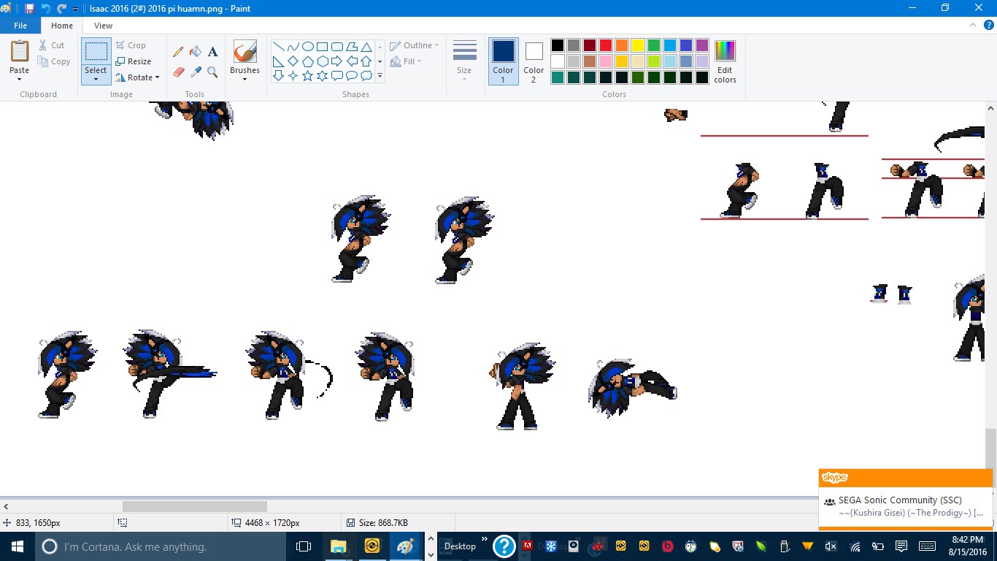Image resolution: width=997 pixels, height=561 pixels.
Task: Click the horizontal scrollbar thumb
Action: pos(194,506)
